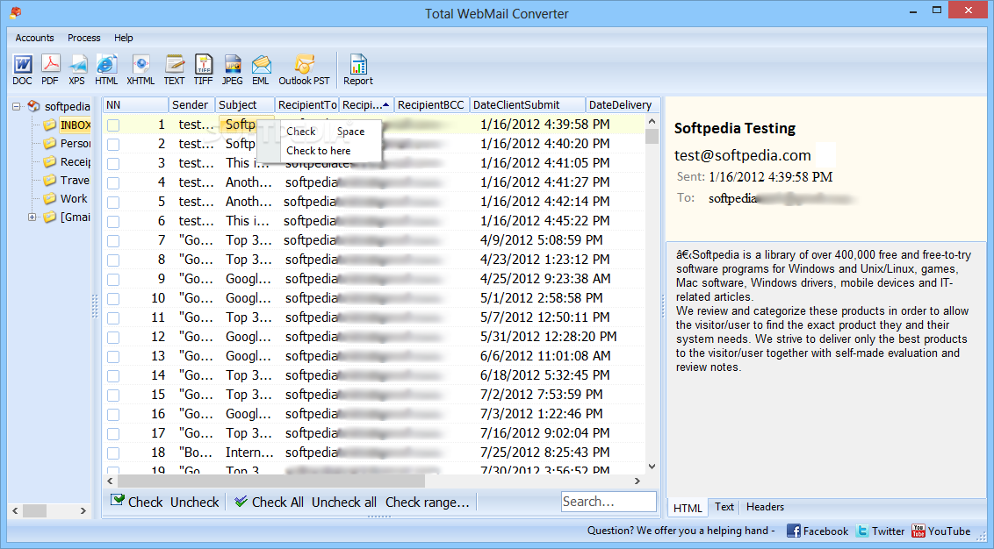
Task: Select the Work folder
Action: click(x=74, y=198)
